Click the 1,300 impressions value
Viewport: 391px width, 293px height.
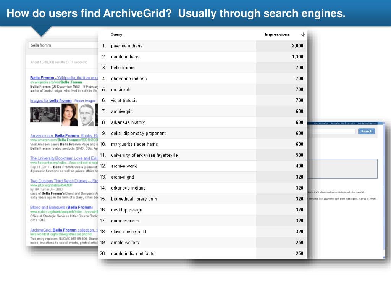(x=298, y=57)
